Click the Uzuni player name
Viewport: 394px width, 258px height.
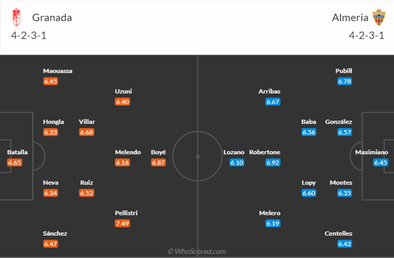click(x=123, y=91)
